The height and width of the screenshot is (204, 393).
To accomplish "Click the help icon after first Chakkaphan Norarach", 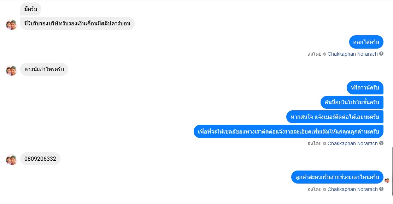I will coord(381,54).
